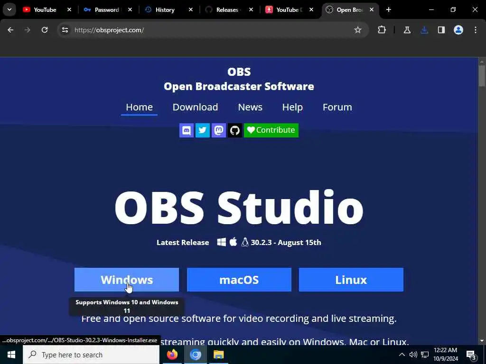Open the Download page in navigation
The height and width of the screenshot is (364, 486).
[x=195, y=107]
